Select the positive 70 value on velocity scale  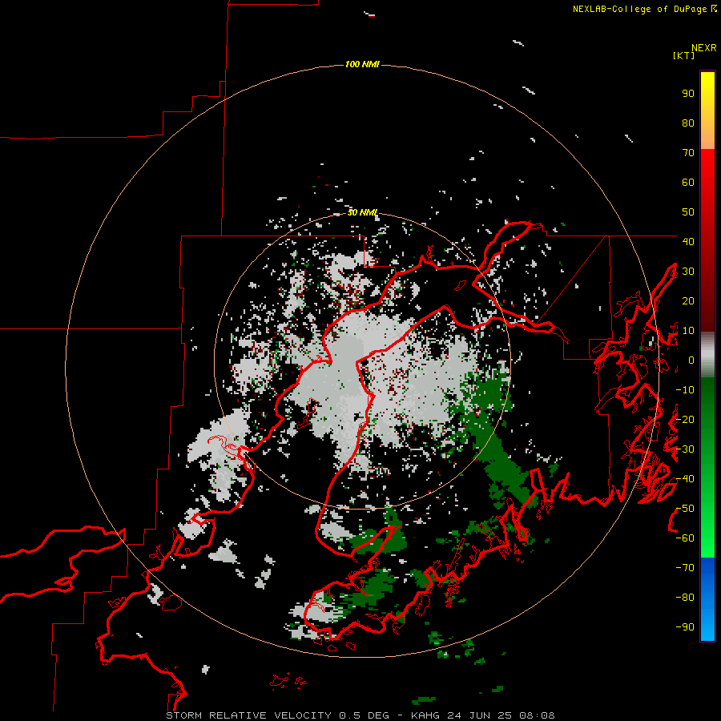pos(688,153)
